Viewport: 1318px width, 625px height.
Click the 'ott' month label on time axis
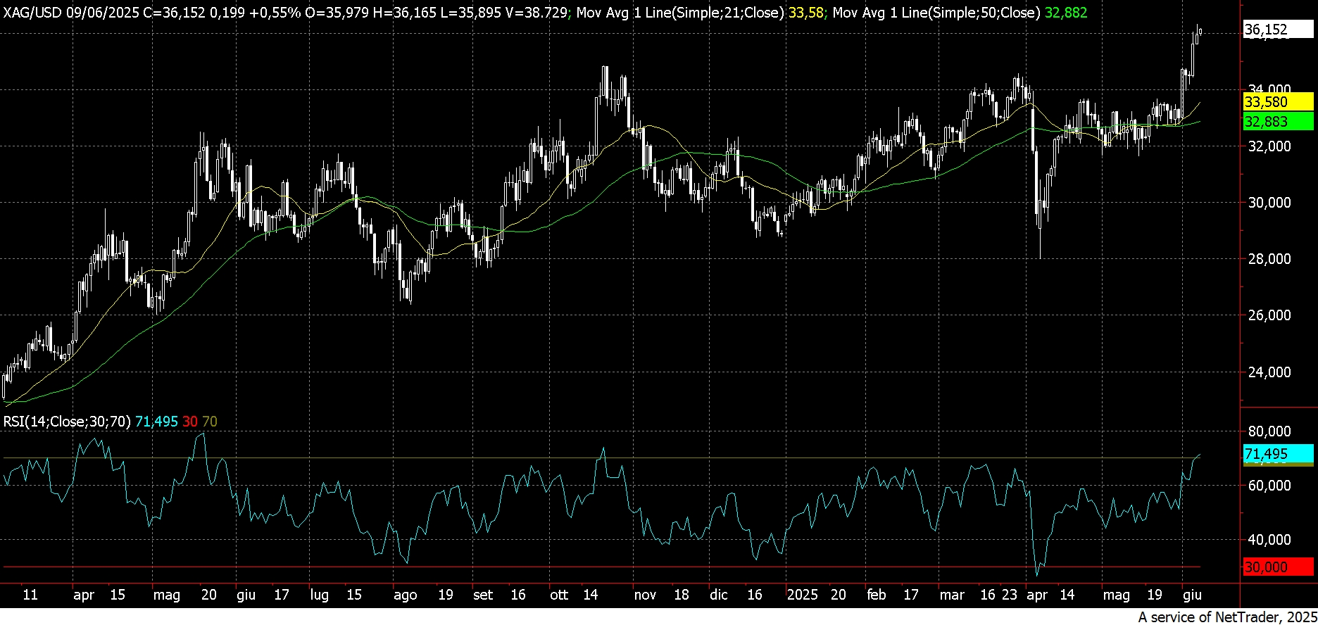click(559, 595)
